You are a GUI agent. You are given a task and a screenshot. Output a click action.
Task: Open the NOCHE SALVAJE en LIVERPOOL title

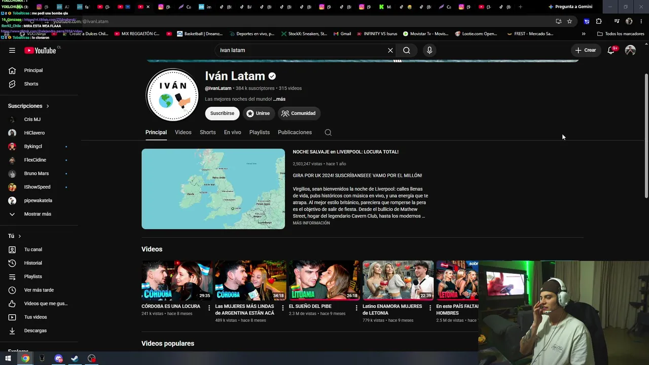[346, 152]
